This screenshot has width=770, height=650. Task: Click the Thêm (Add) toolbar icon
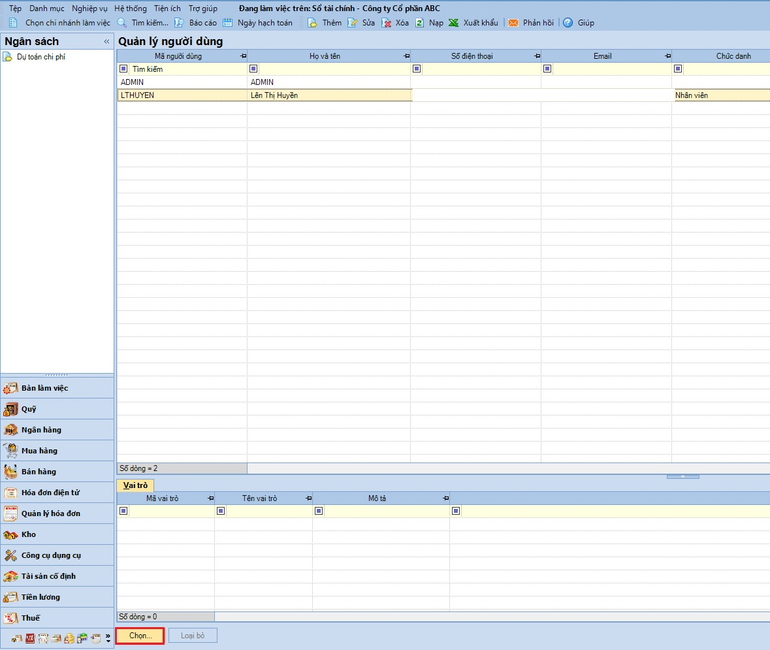coord(313,23)
